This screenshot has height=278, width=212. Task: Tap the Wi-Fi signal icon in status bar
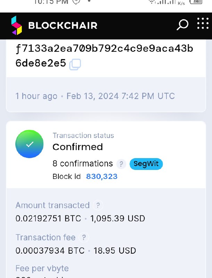click(152, 2)
